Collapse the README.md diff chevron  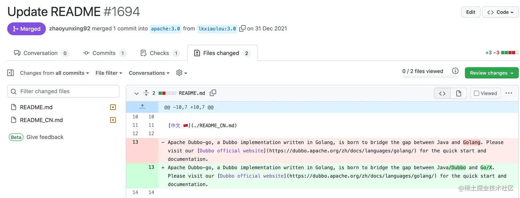136,93
